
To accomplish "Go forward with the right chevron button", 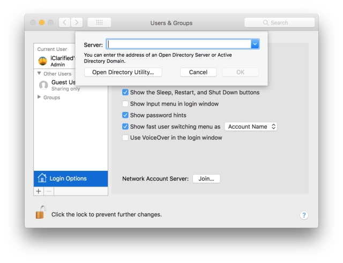I will (77, 22).
